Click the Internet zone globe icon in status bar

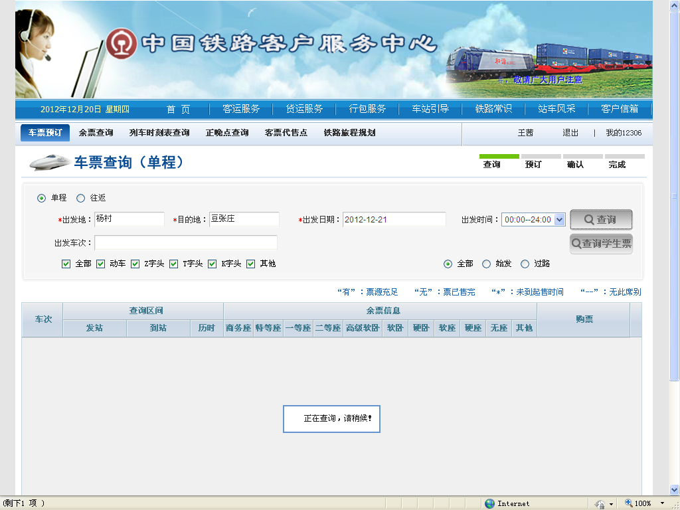point(489,503)
